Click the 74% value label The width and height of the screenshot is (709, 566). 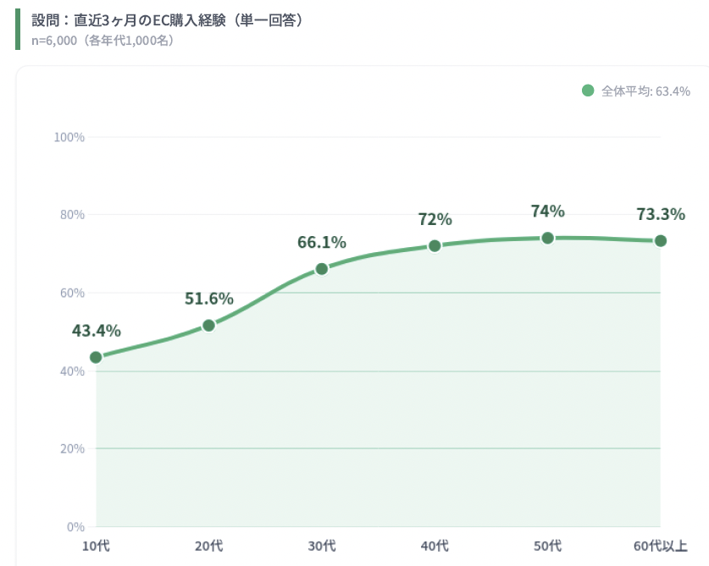[547, 212]
